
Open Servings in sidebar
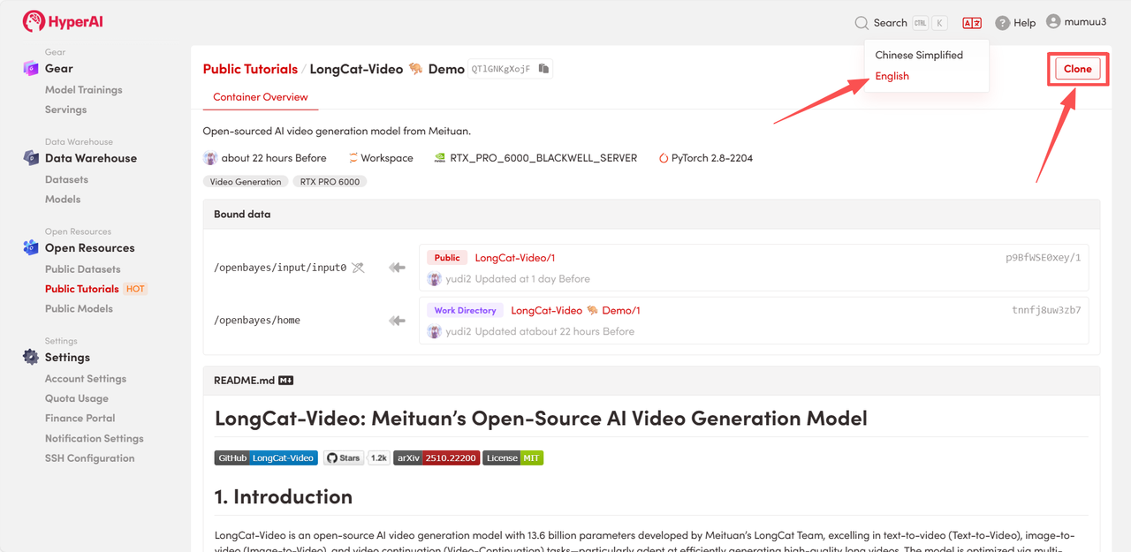click(x=65, y=110)
